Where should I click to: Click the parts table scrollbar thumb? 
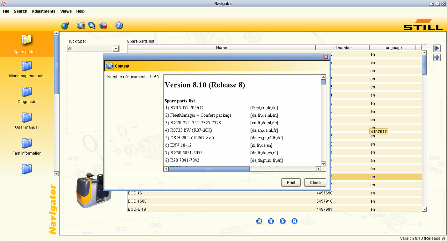[424, 65]
